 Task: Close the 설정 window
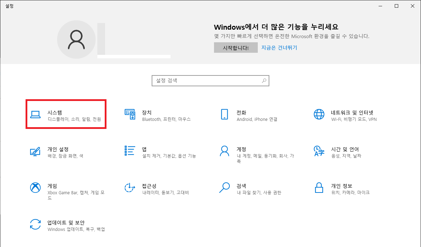point(413,6)
